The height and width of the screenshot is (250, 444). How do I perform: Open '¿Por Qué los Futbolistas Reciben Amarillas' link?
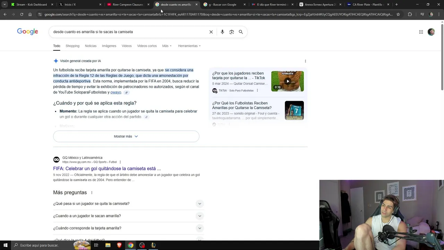pos(242,106)
